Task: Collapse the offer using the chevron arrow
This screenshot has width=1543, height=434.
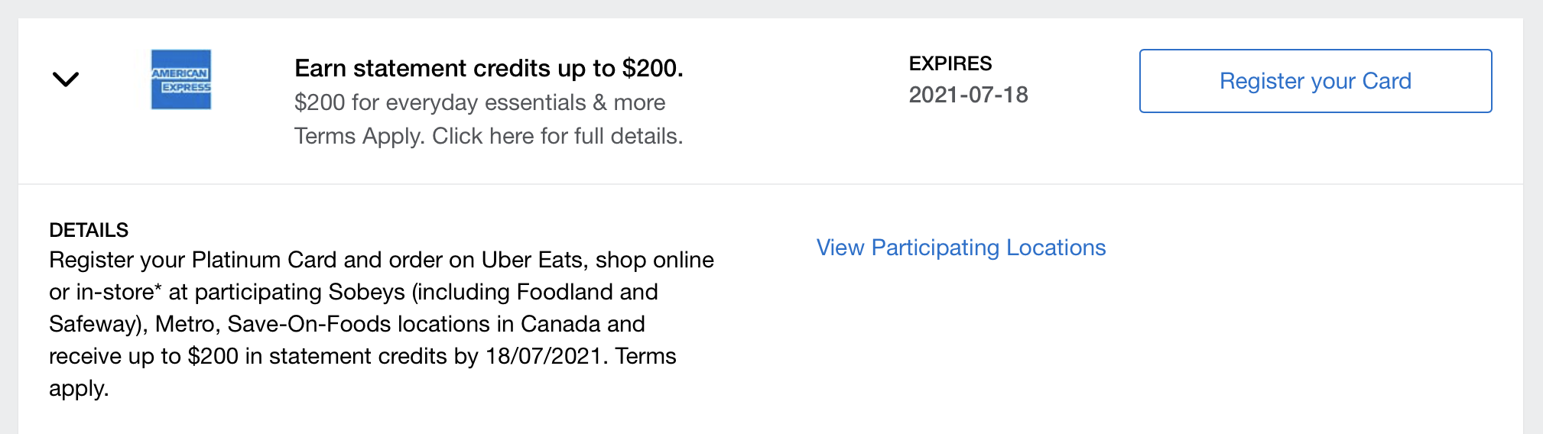Action: coord(66,79)
